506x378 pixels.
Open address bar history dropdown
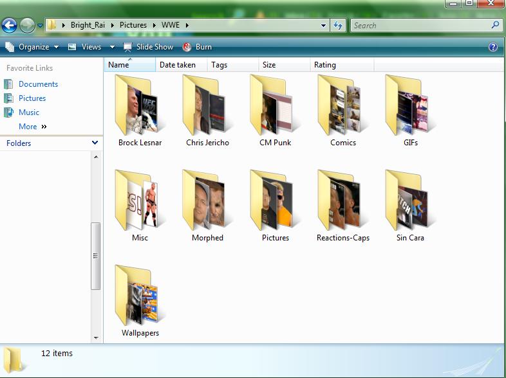point(324,26)
